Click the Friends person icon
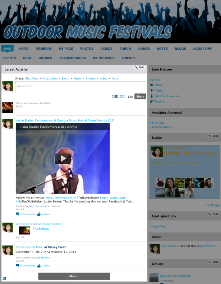The width and height of the screenshot is (221, 284). 152,96
